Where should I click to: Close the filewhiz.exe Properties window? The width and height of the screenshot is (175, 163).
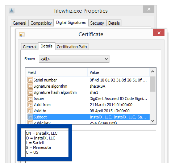coord(149,9)
